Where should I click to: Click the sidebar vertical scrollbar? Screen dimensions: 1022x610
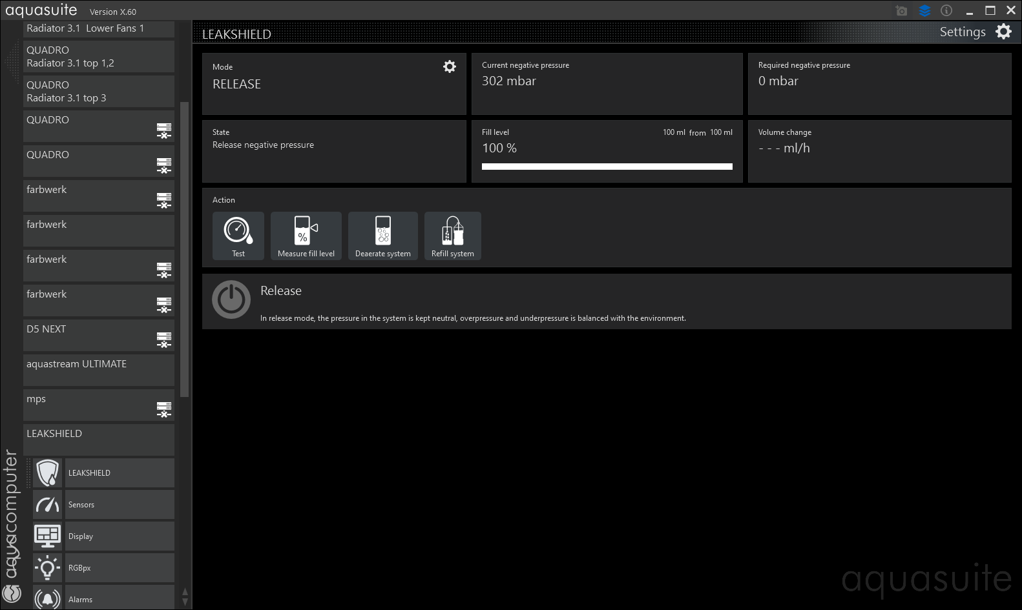click(185, 249)
